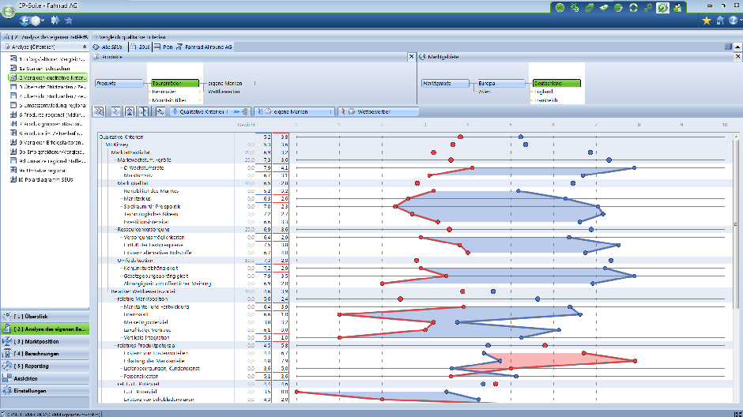
Task: Select the Deutschland market node
Action: coord(556,83)
